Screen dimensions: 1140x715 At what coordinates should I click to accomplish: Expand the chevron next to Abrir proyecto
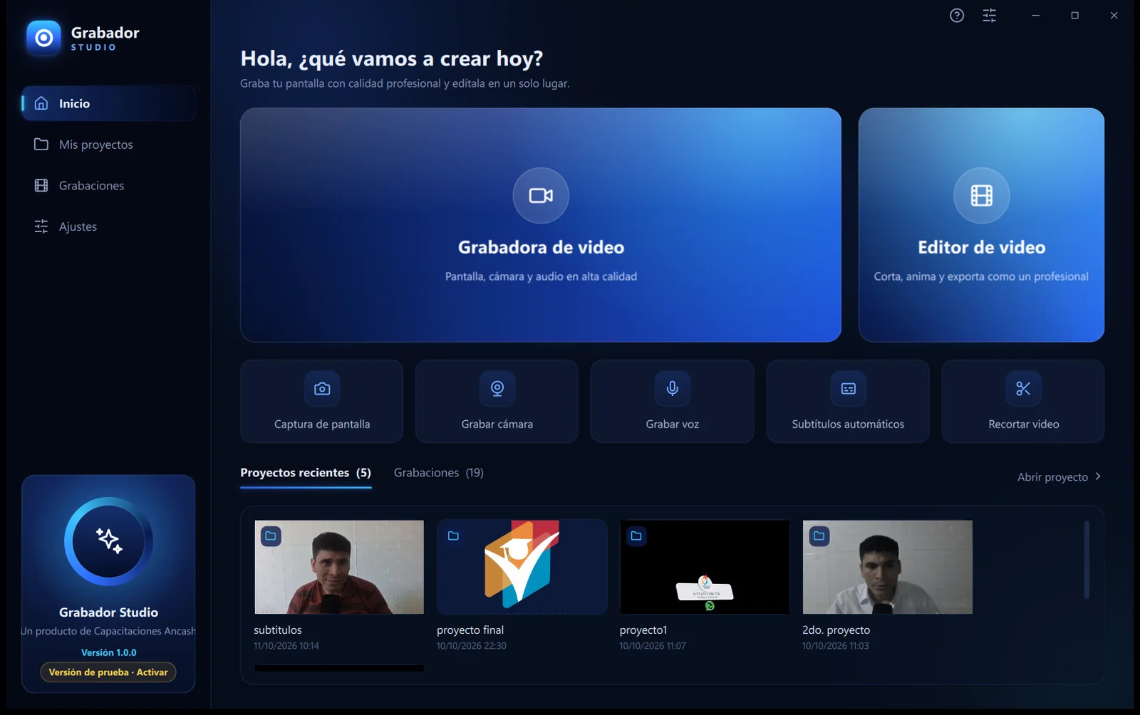click(x=1098, y=476)
